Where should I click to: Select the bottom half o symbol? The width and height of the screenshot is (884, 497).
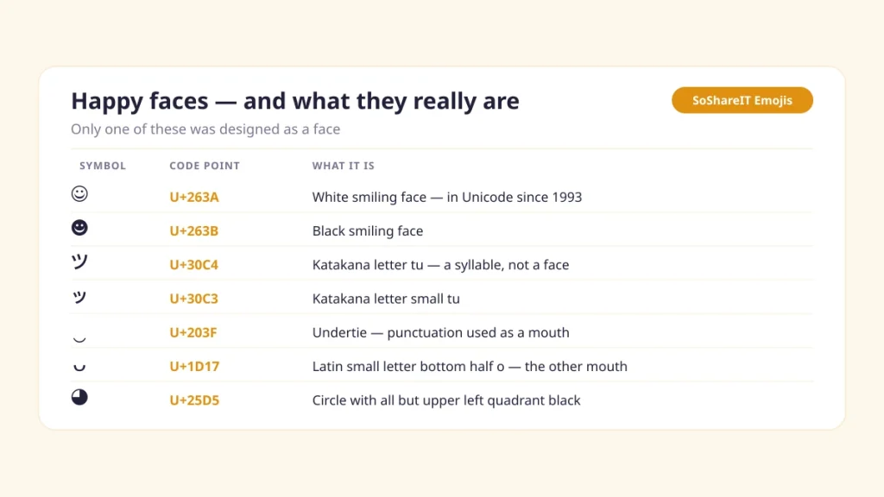[79, 368]
